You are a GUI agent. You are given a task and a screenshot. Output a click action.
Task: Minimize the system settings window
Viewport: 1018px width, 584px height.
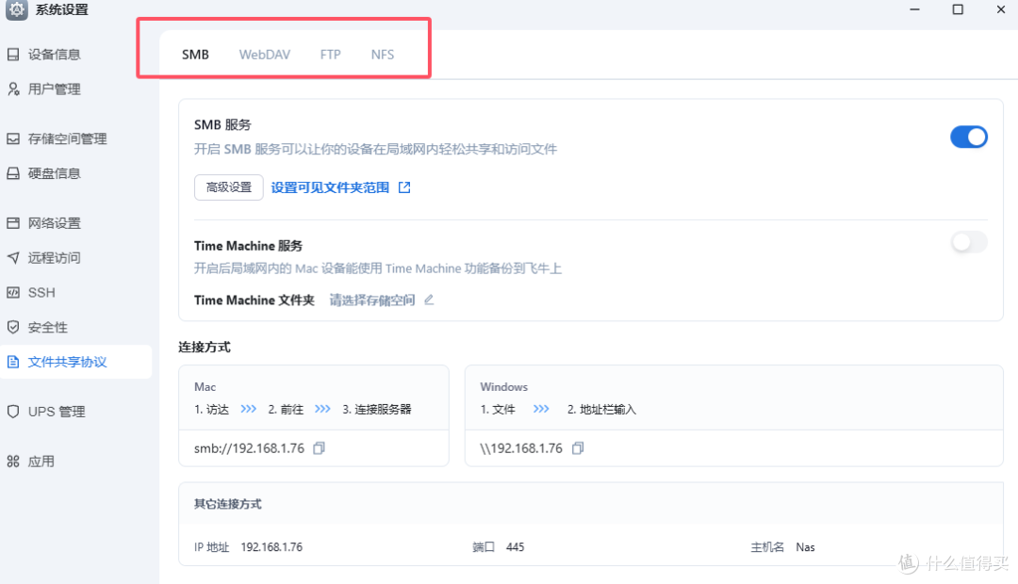(914, 9)
